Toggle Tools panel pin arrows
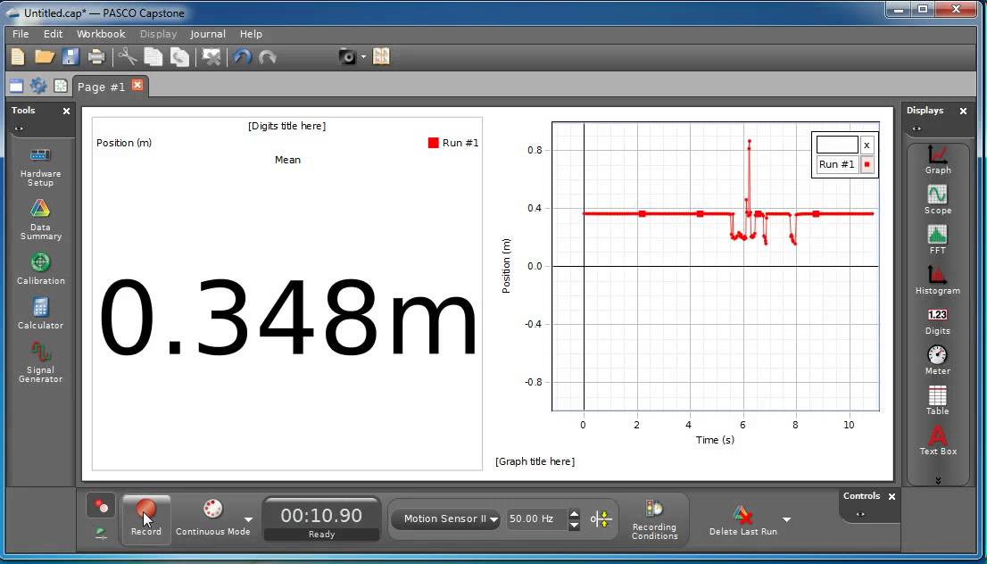The height and width of the screenshot is (564, 987). [19, 129]
